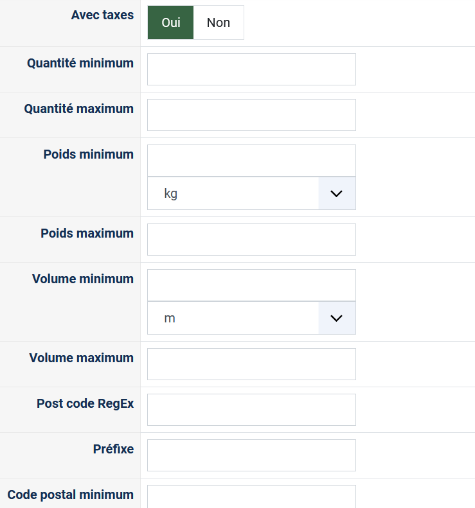Click the Avec taxes label
This screenshot has width=475, height=508.
click(x=102, y=15)
